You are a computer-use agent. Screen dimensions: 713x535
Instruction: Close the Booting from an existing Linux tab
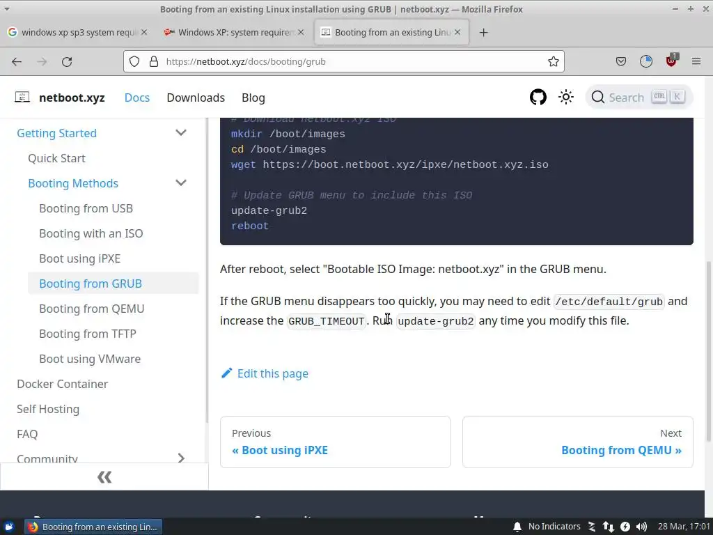coord(457,32)
